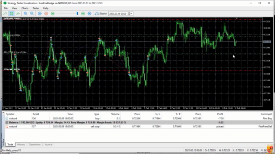275x154 pixels.
Task: Click the 0.72264 buy price cell
Action: pos(136,118)
